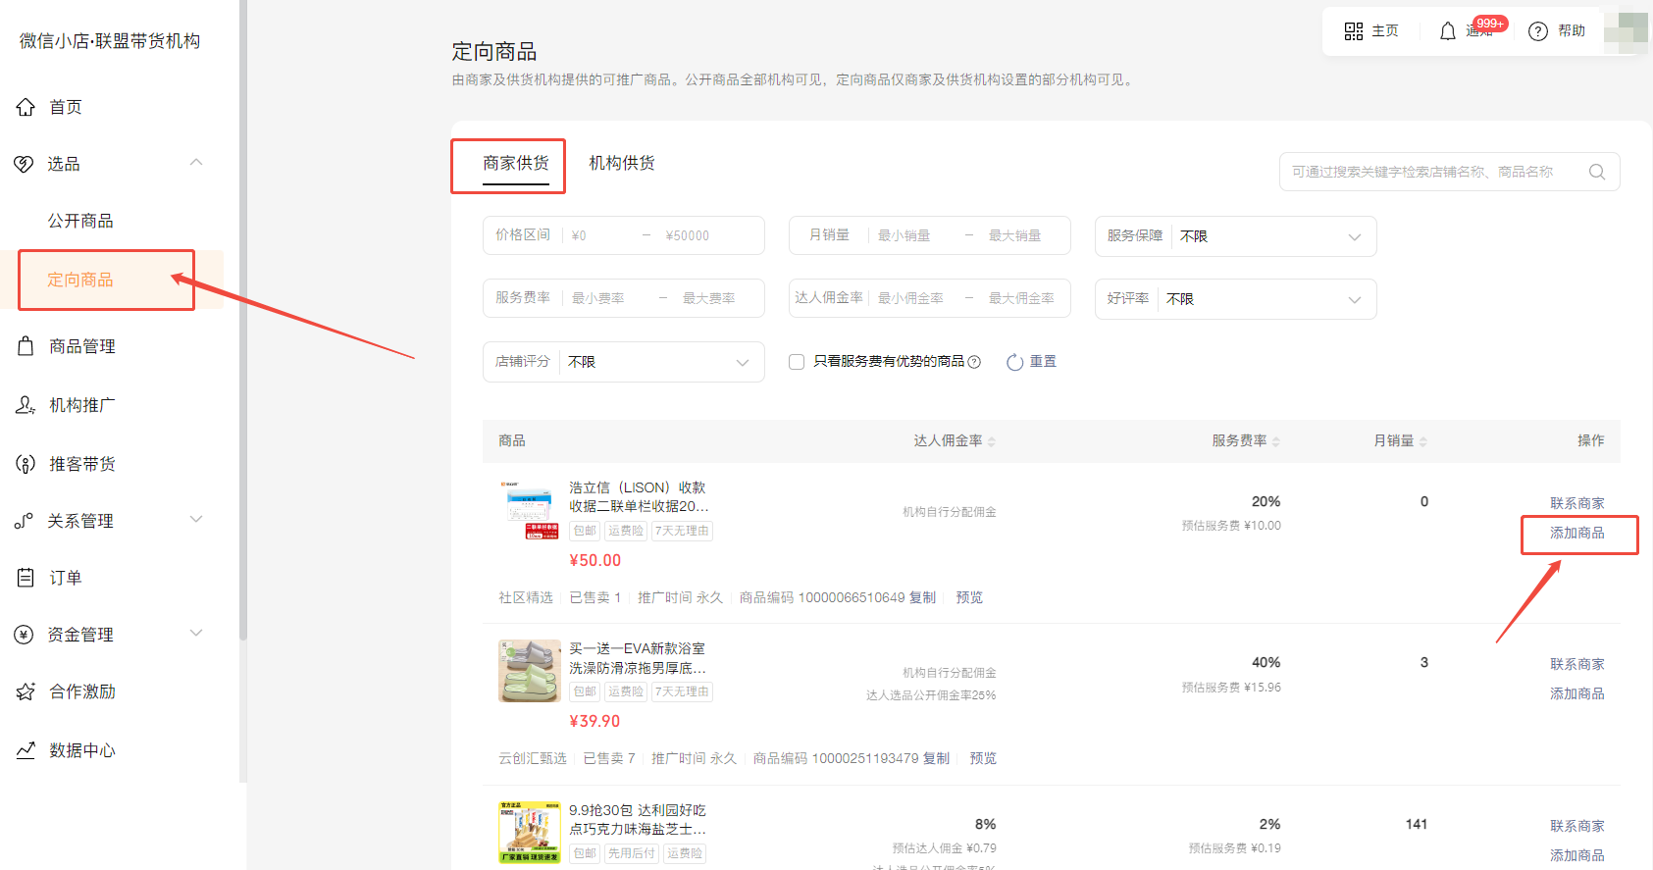
Task: Click 联系商家 for the EVA slippers product
Action: 1576,664
